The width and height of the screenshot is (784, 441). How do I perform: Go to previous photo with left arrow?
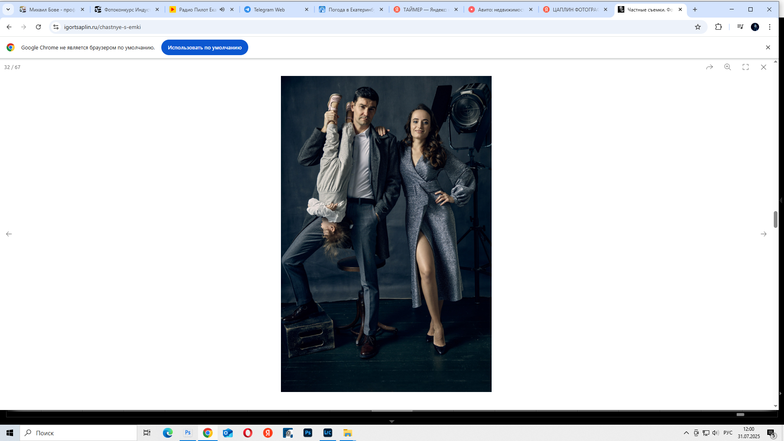pos(9,234)
